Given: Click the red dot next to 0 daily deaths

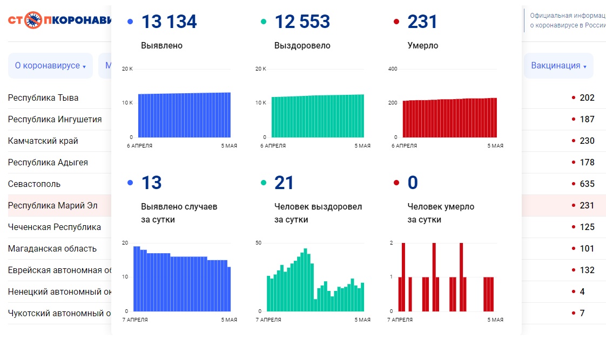Looking at the screenshot, I should 396,183.
